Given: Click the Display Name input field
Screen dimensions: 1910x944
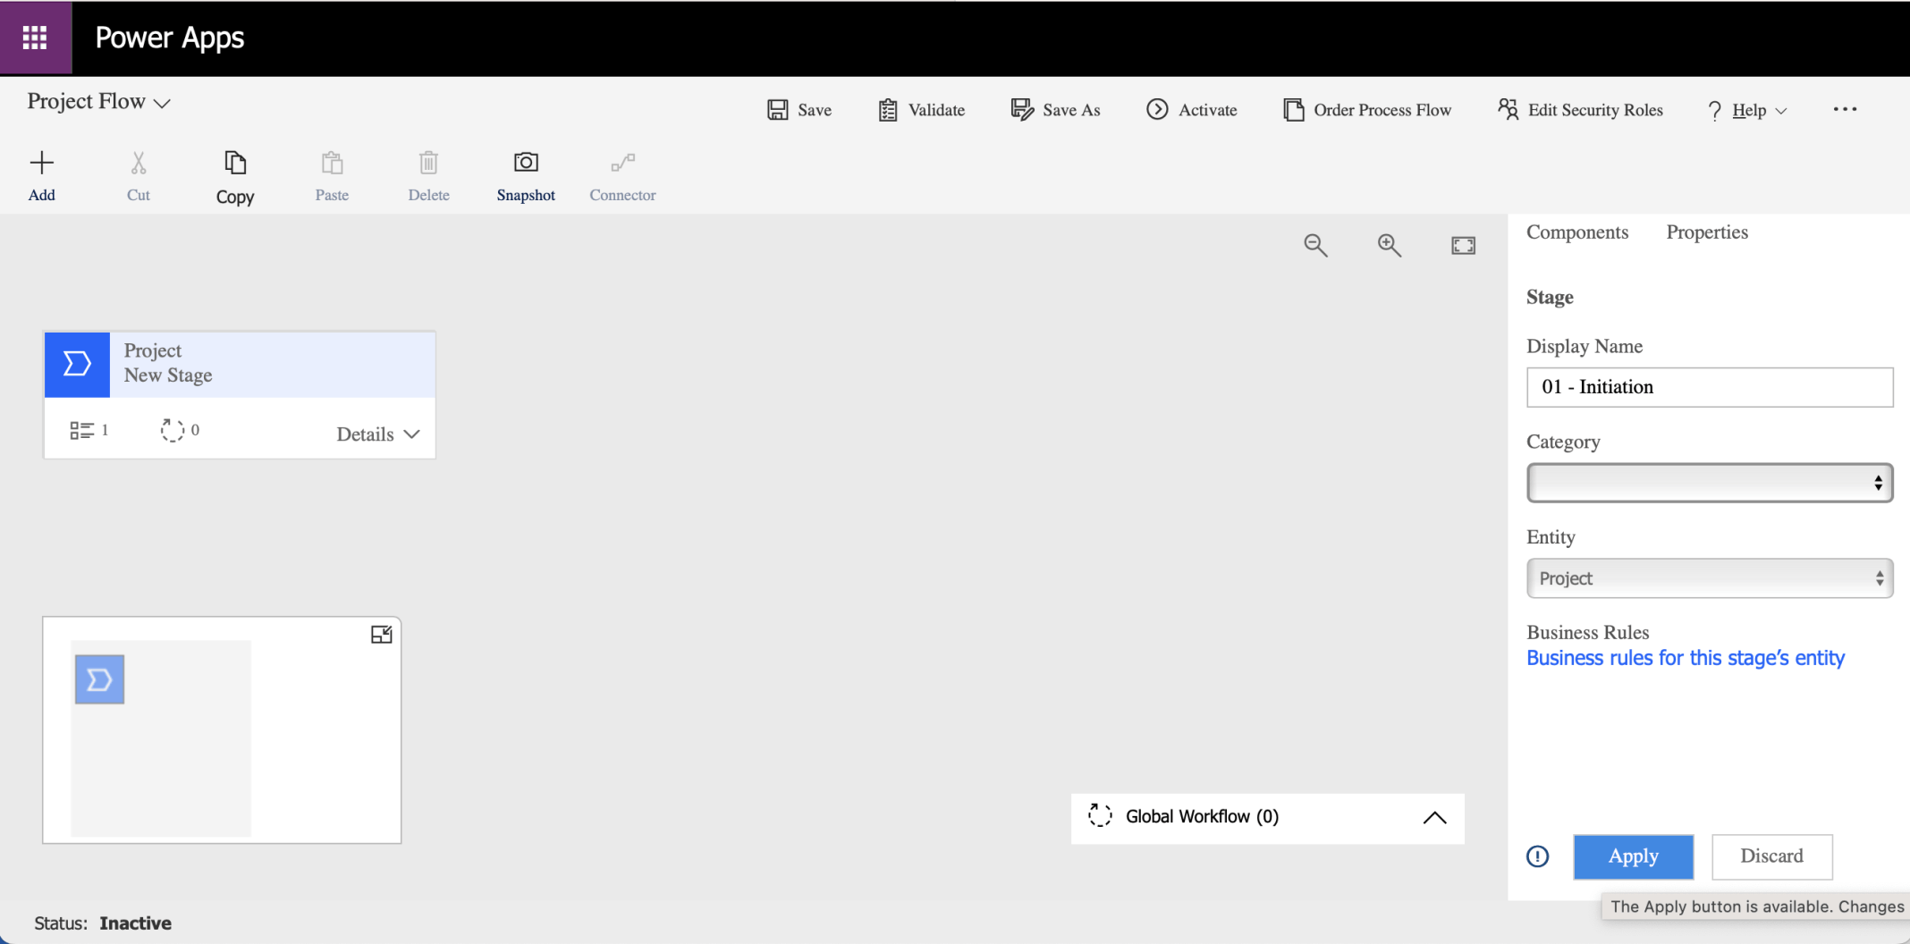Looking at the screenshot, I should (x=1709, y=387).
